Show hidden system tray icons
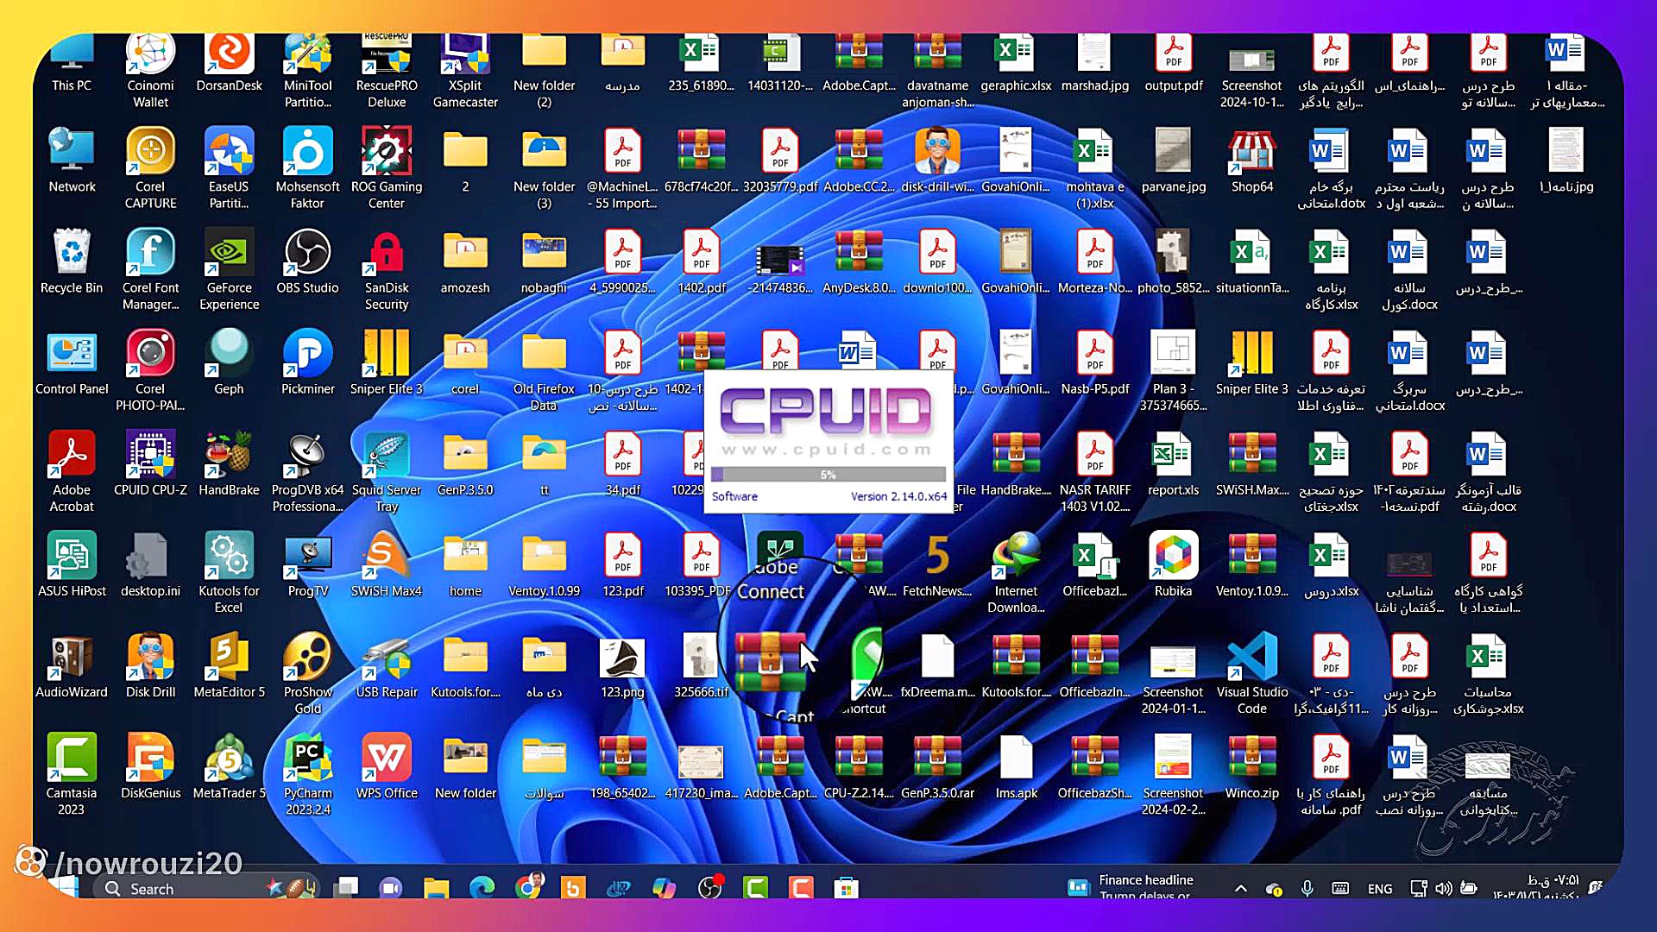 pos(1240,888)
